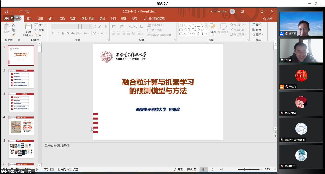Click the Replace (替换) button
Image resolution: width=325 pixels, height=174 pixels.
pyautogui.click(x=257, y=30)
